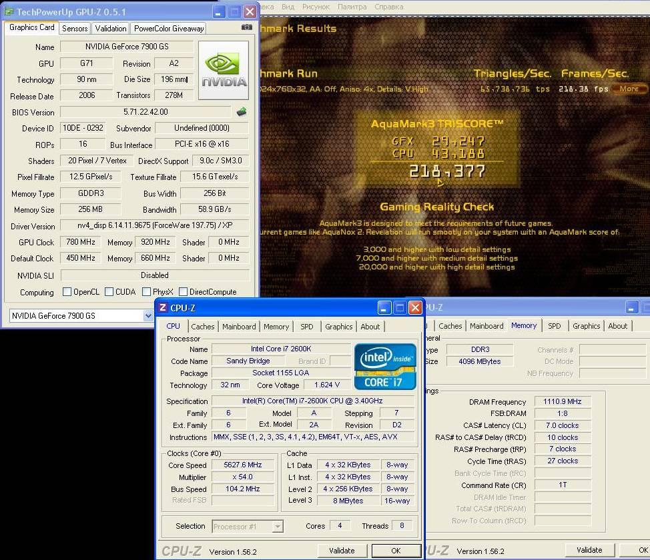Open the About tab in background CPU-Z window

(618, 325)
